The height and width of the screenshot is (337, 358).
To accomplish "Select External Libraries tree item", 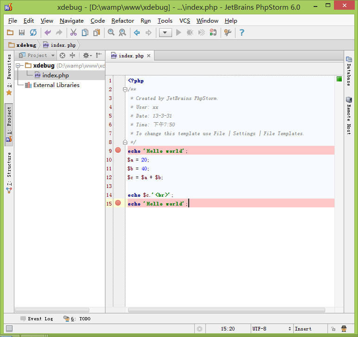I will coord(52,85).
